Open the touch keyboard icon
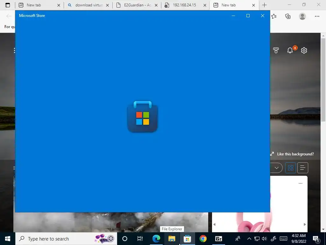The width and height of the screenshot is (326, 245). (x=283, y=239)
